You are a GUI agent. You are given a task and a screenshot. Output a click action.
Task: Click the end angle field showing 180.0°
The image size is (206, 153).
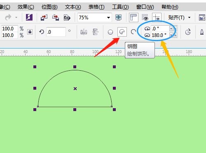[160, 35]
